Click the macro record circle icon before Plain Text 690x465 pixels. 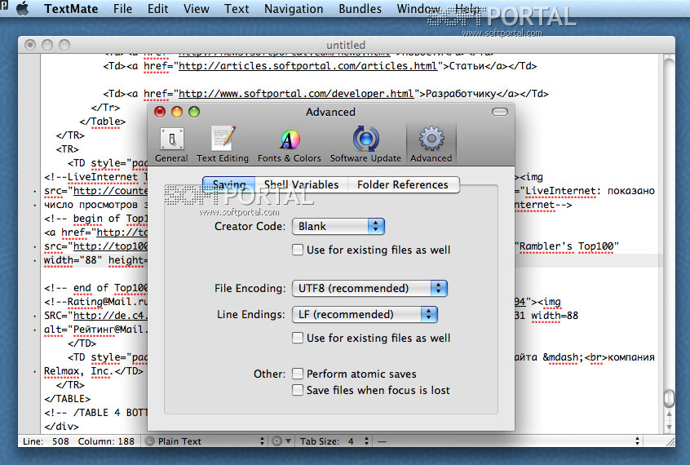[x=149, y=441]
